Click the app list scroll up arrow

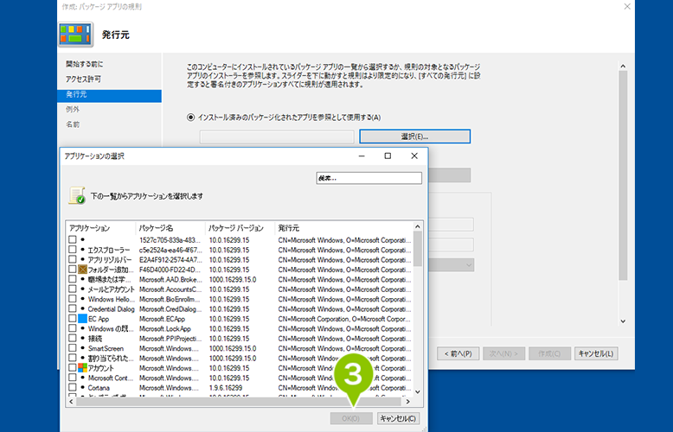pyautogui.click(x=418, y=226)
